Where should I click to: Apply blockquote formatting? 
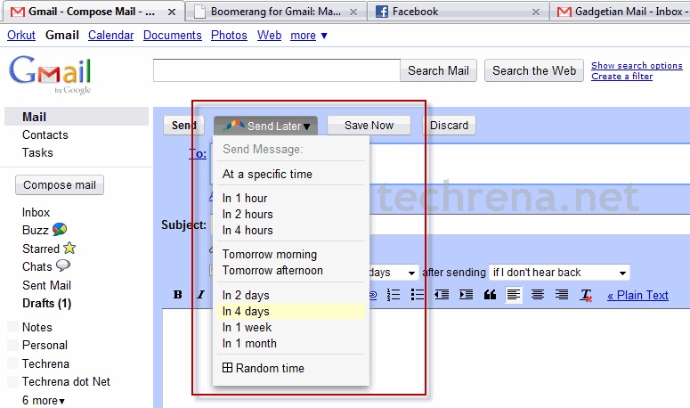click(490, 295)
